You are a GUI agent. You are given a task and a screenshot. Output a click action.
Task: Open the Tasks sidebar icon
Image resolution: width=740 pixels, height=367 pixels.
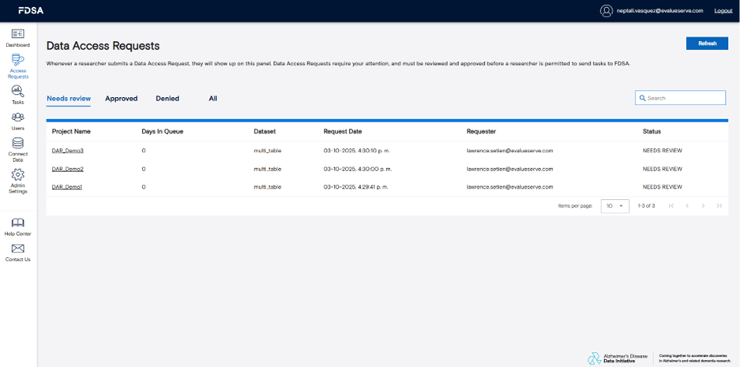click(17, 92)
